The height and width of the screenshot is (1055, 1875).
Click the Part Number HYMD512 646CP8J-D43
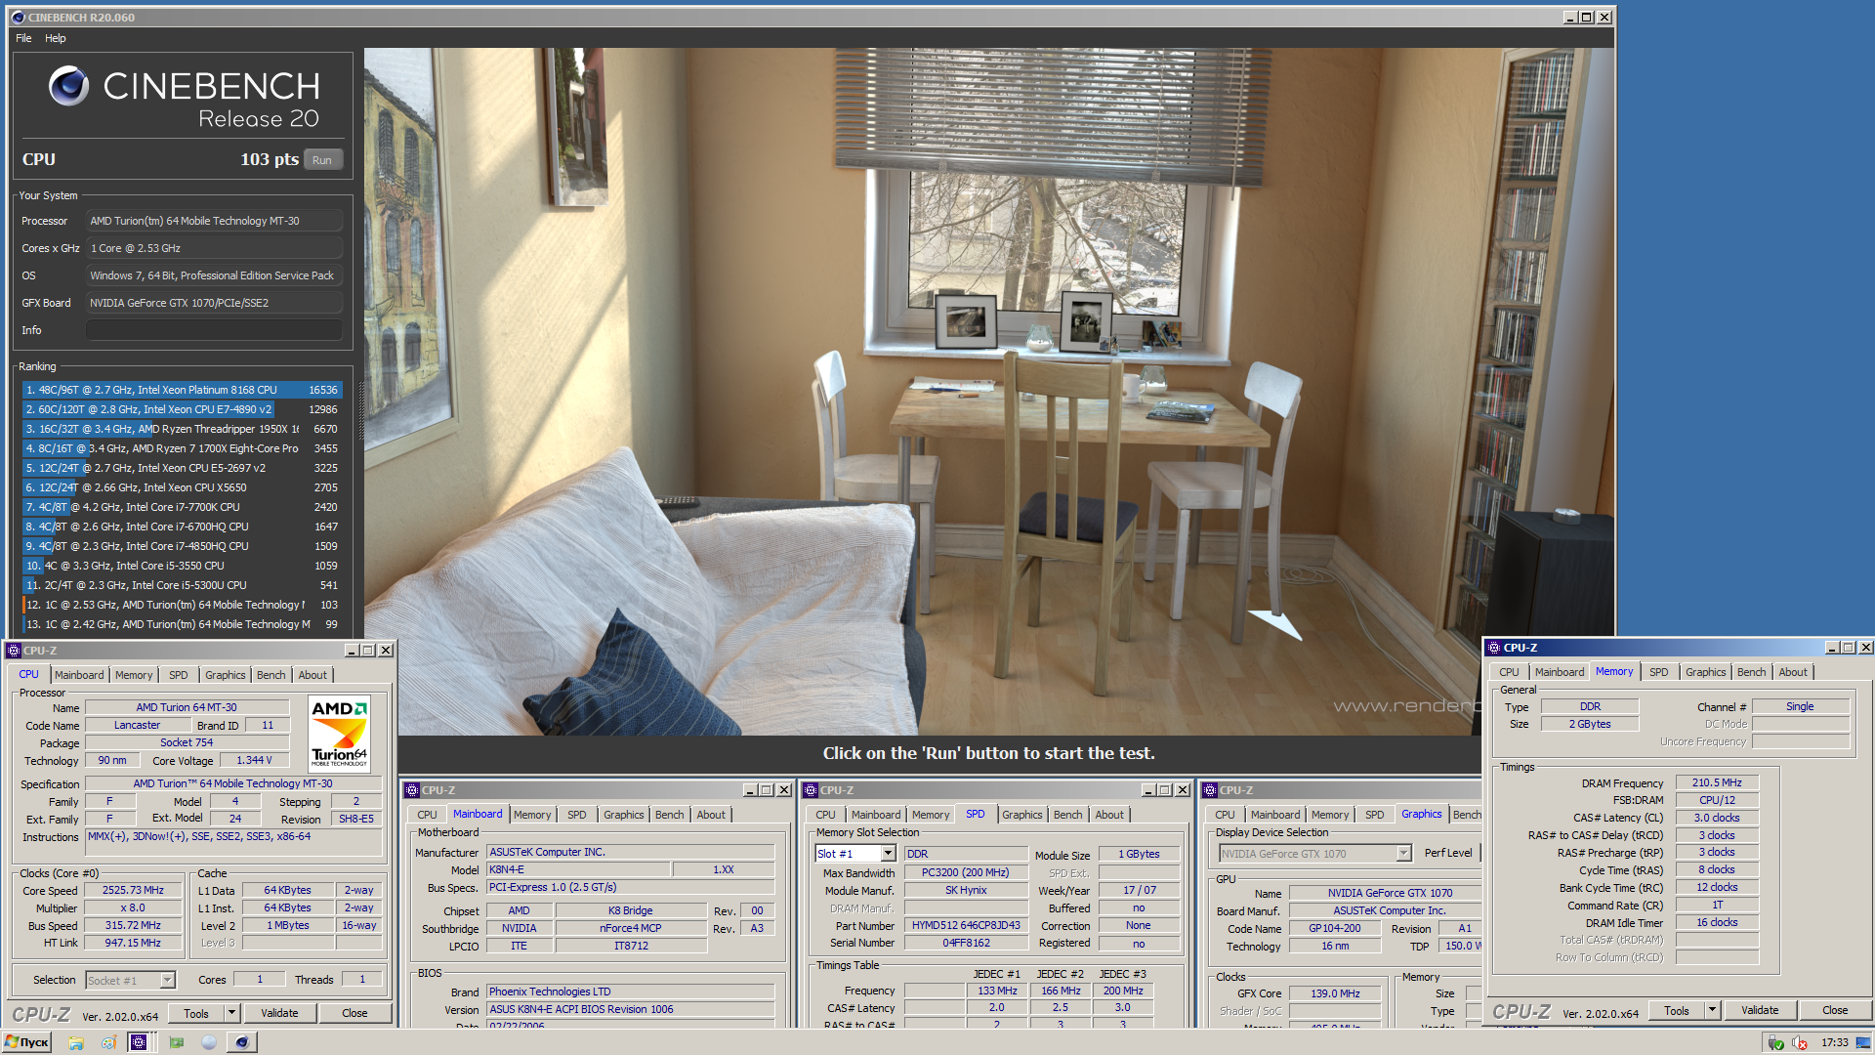point(966,925)
